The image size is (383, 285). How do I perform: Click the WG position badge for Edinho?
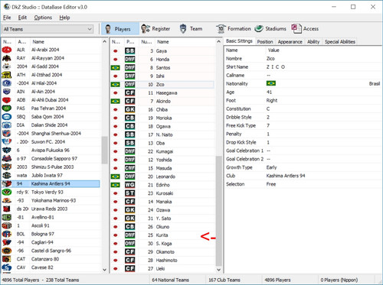pos(130,185)
